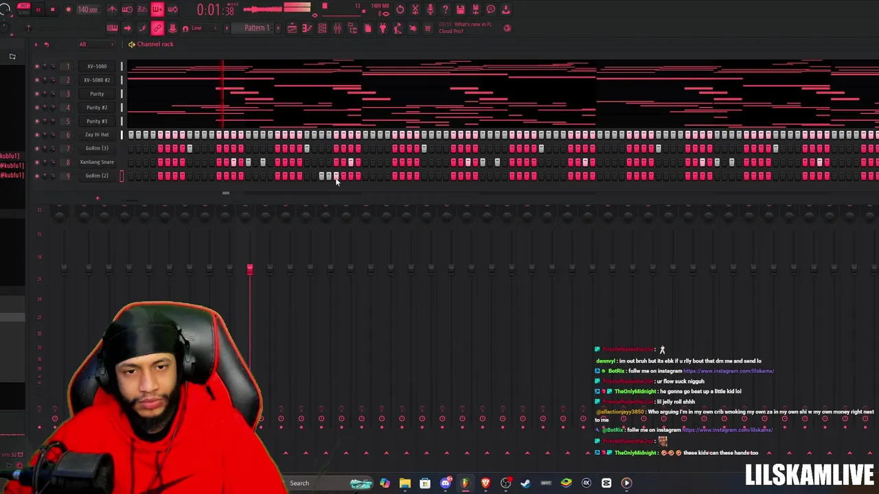Screen dimensions: 879x494
Task: Enable wait for input before playing
Action: 127,10
